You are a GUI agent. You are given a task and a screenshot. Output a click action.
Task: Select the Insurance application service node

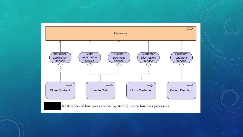60,58
